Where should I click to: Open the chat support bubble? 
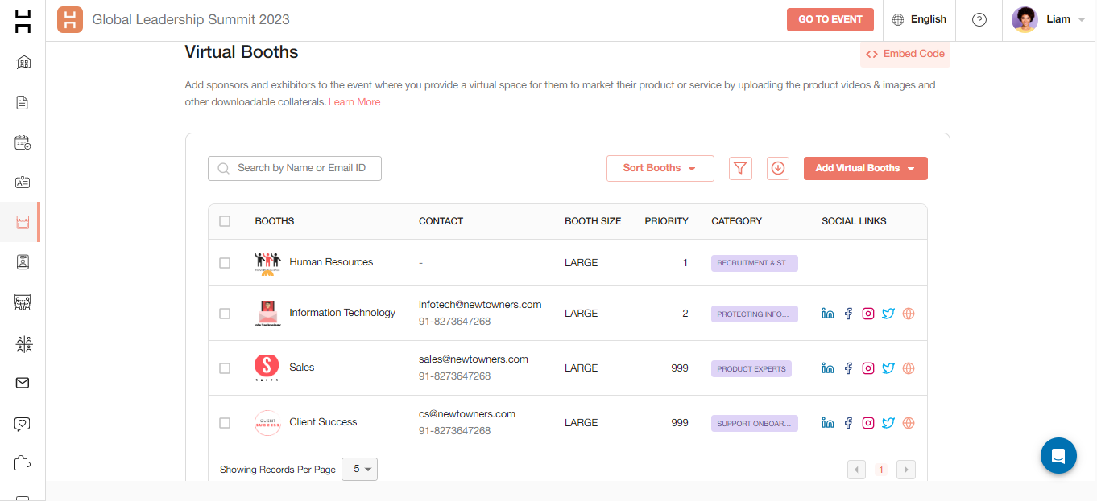pos(1058,456)
